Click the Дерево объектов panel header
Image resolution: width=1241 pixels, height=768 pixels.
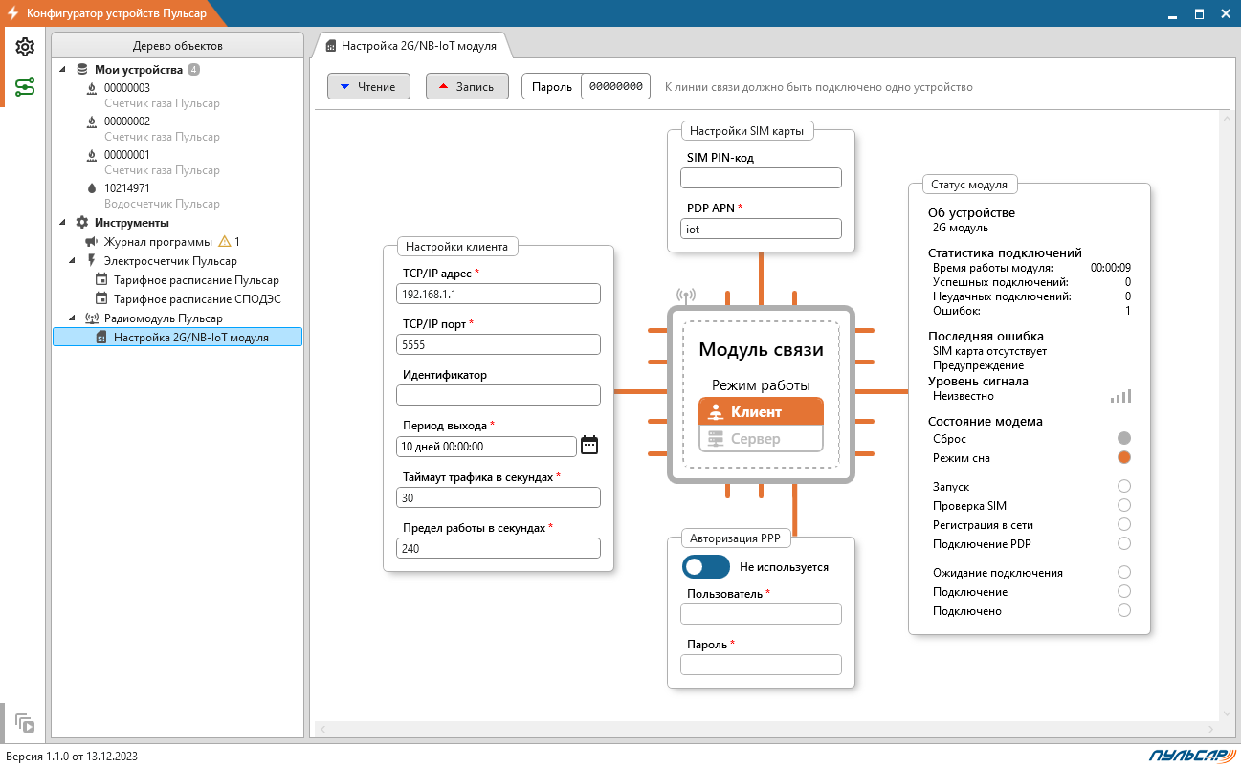[x=178, y=46]
